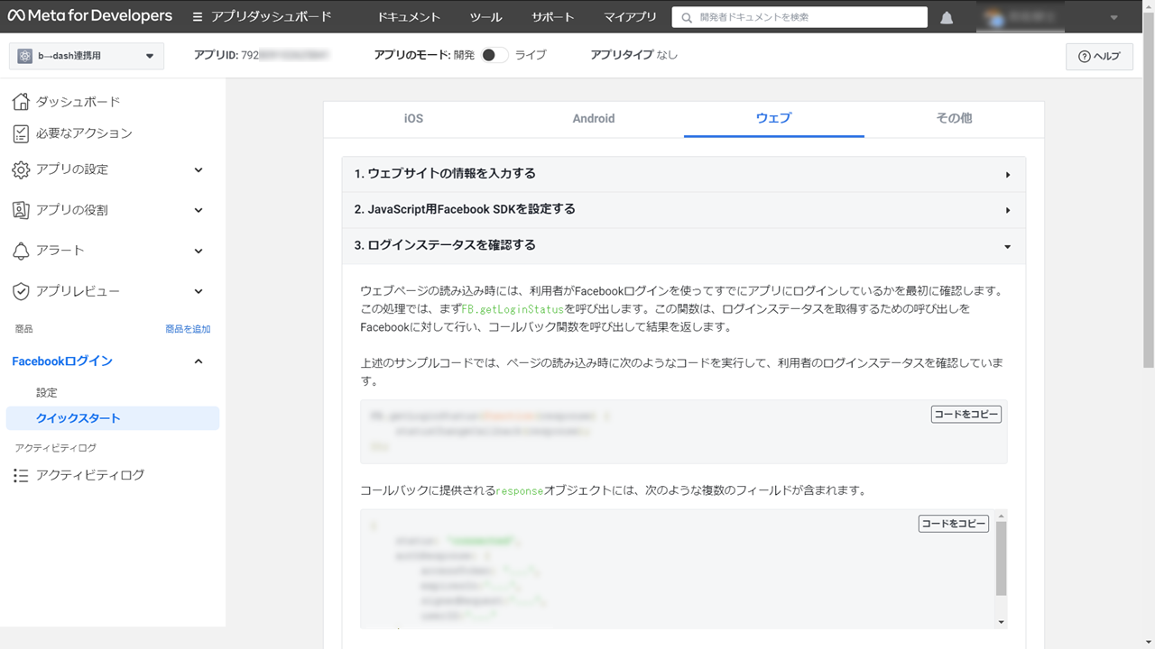The image size is (1155, 649).
Task: Select クイックスタート in the sidebar
Action: click(113, 418)
